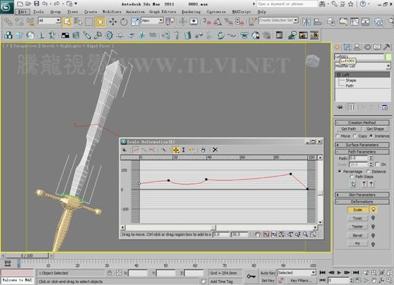Image resolution: width=394 pixels, height=285 pixels.
Task: Collapse the Deformations rollout
Action: click(x=362, y=202)
